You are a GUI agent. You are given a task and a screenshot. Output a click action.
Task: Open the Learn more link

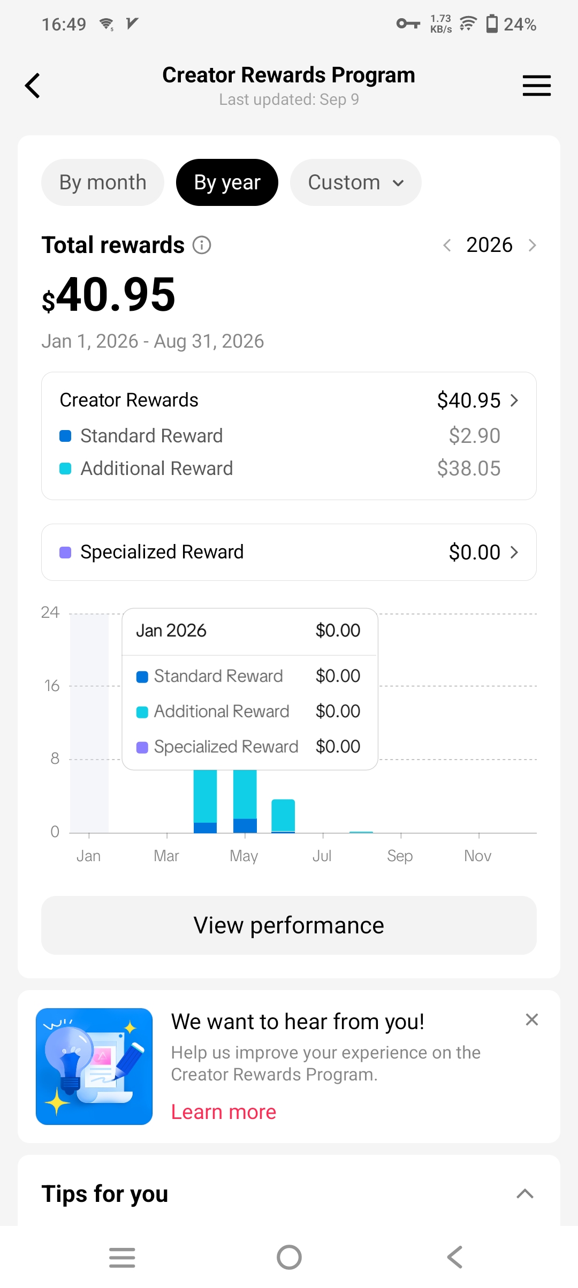click(x=224, y=1112)
